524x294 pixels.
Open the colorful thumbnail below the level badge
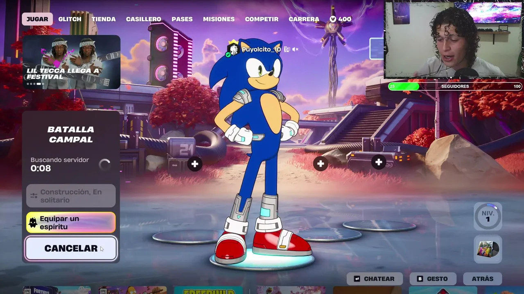coord(488,249)
